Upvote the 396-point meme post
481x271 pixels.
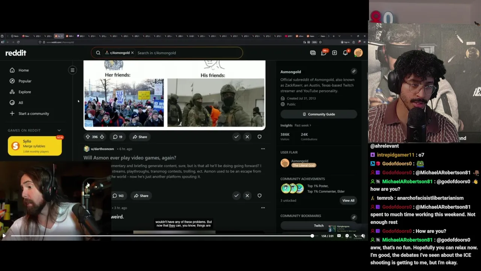(88, 137)
